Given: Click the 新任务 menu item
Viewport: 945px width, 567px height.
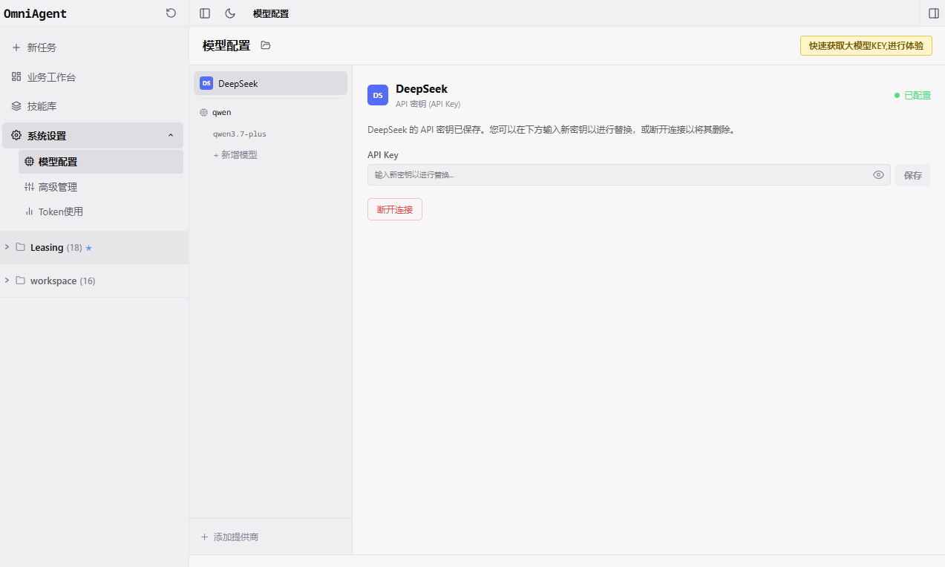Looking at the screenshot, I should (93, 47).
